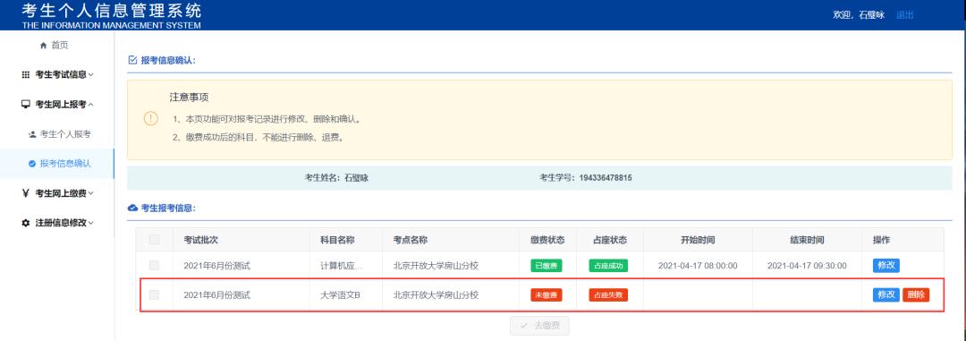Click the 操作 column header
Image resolution: width=966 pixels, height=341 pixels.
(881, 240)
